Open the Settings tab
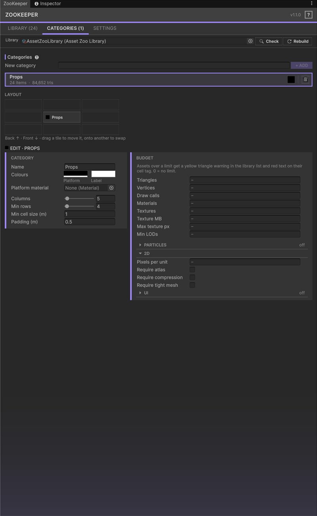 click(105, 28)
